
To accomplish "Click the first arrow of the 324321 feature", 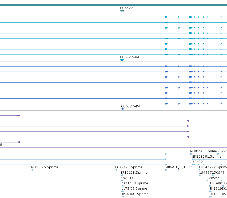I will (193, 165).
